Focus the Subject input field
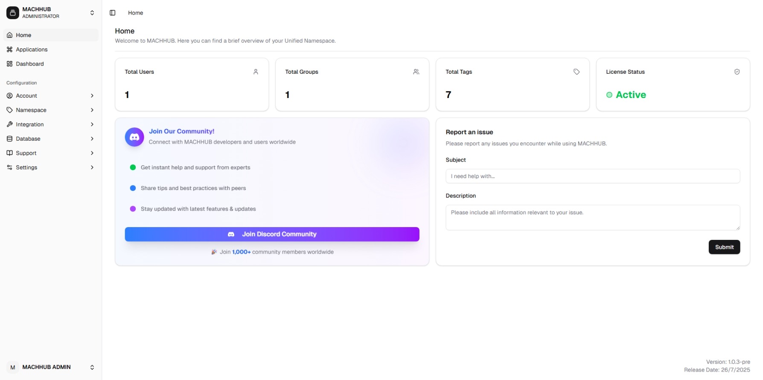Image resolution: width=763 pixels, height=380 pixels. [x=593, y=176]
